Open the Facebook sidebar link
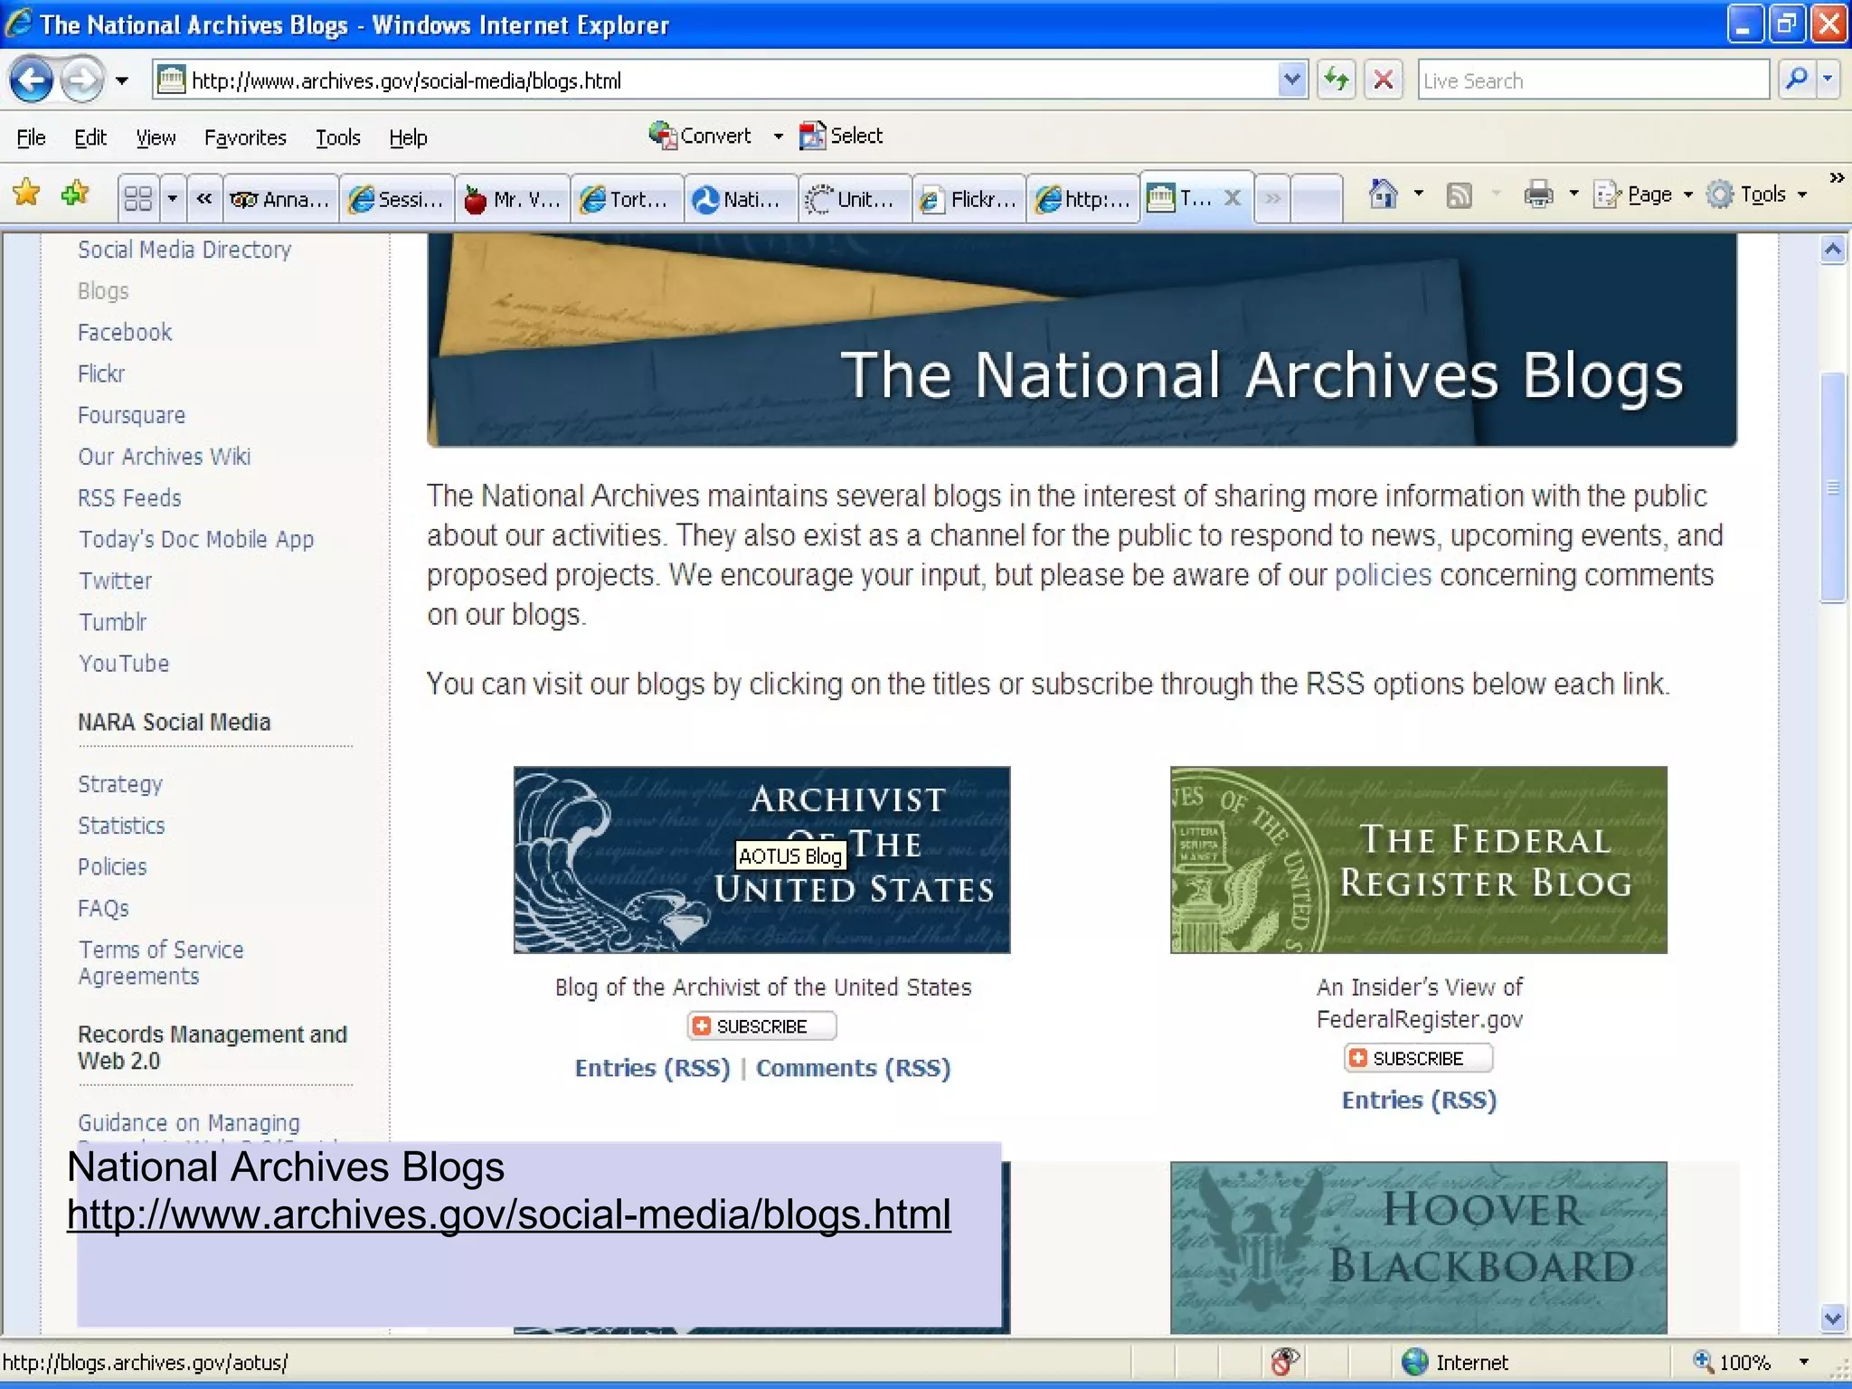The image size is (1852, 1389). coord(125,333)
